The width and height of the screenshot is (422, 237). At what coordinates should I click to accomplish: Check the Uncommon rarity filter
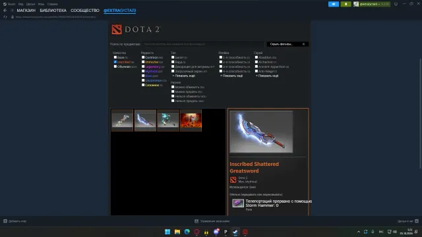click(x=143, y=80)
